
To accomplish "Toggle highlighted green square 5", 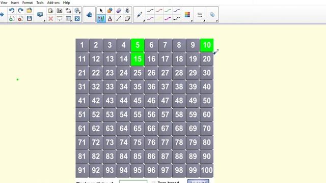I will click(138, 45).
